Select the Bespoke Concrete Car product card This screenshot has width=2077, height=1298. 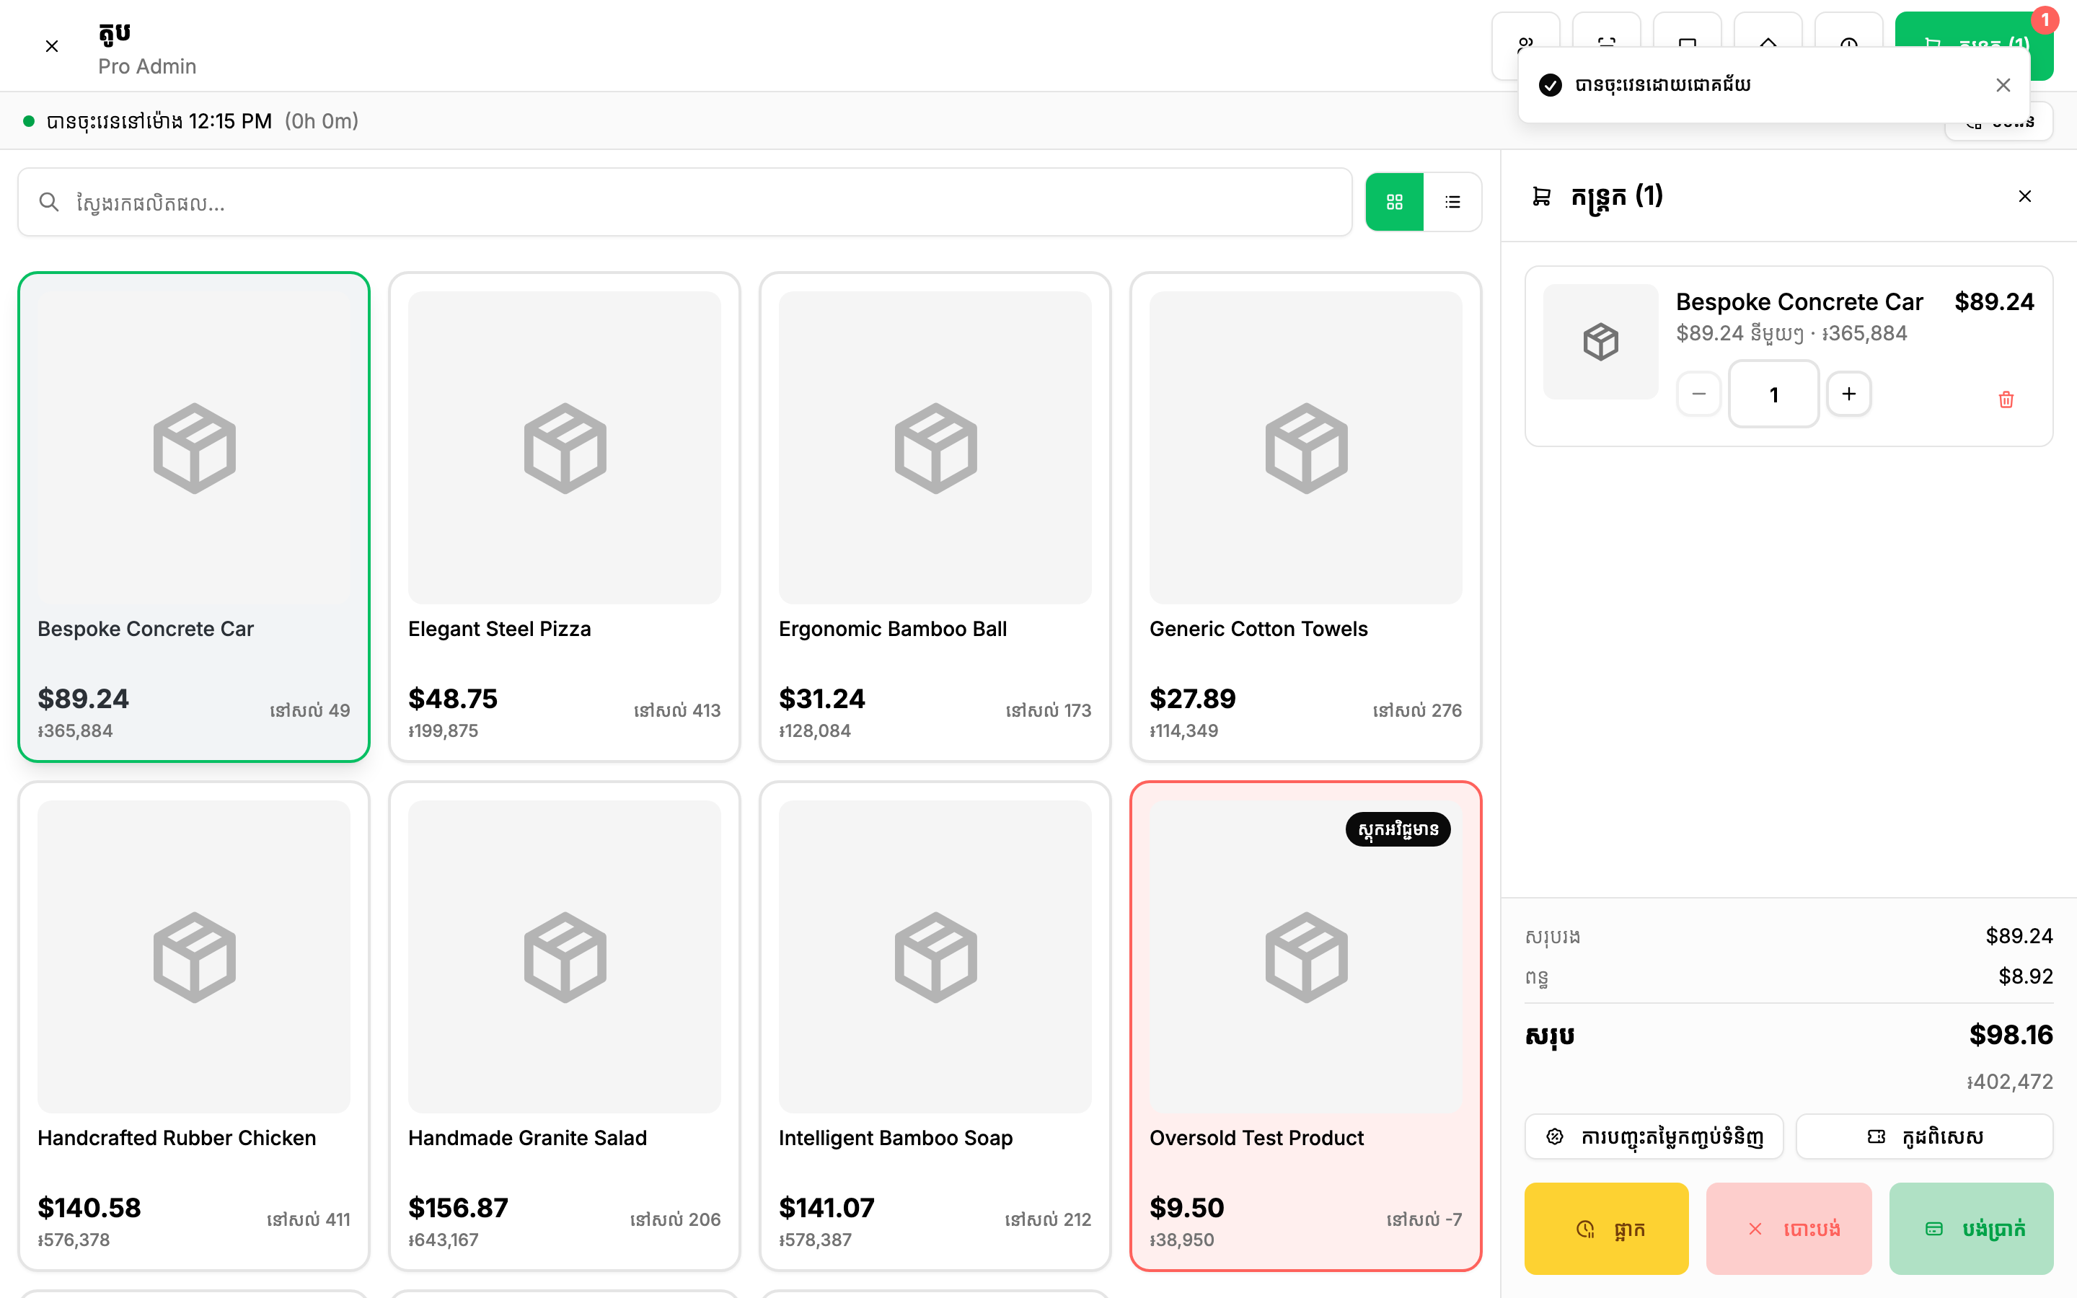click(x=194, y=517)
